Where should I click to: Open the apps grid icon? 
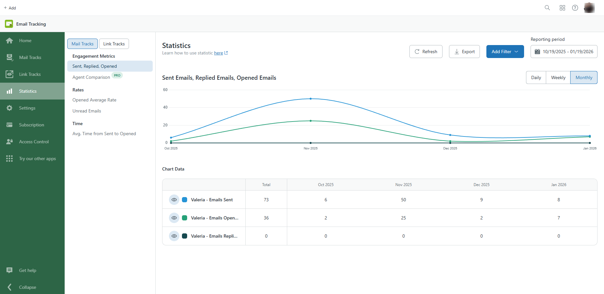pos(562,8)
